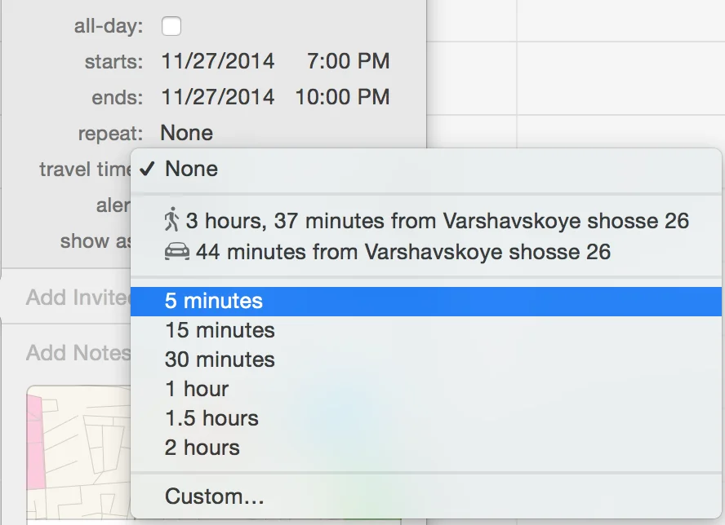This screenshot has height=525, width=725.
Task: Select 15 minutes travel time
Action: (x=220, y=330)
